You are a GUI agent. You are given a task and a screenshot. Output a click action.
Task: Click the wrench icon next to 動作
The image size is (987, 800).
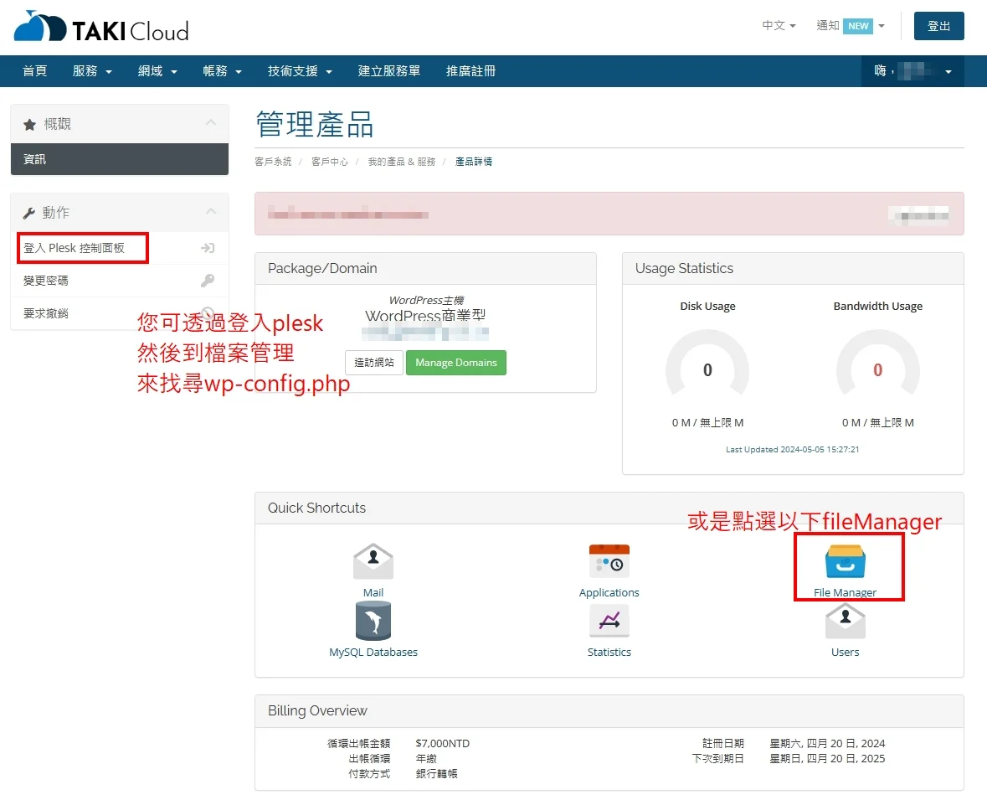pos(29,213)
